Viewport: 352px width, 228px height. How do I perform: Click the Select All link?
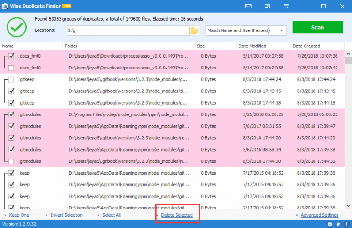[x=112, y=215]
